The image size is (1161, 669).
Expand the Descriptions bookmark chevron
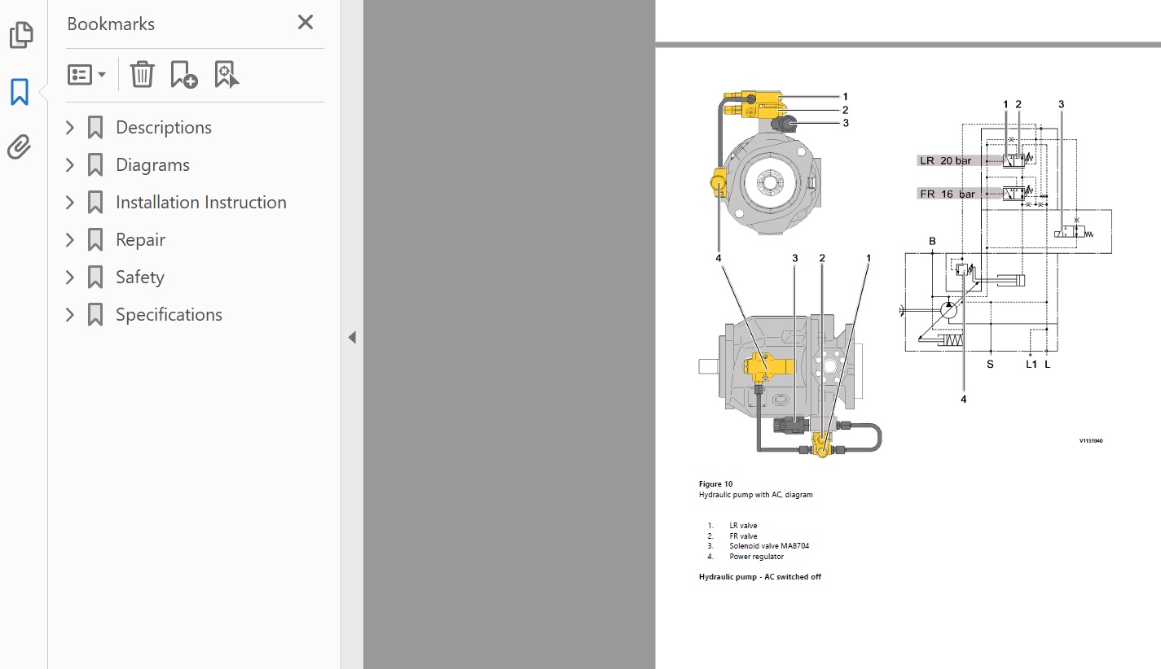pyautogui.click(x=70, y=128)
